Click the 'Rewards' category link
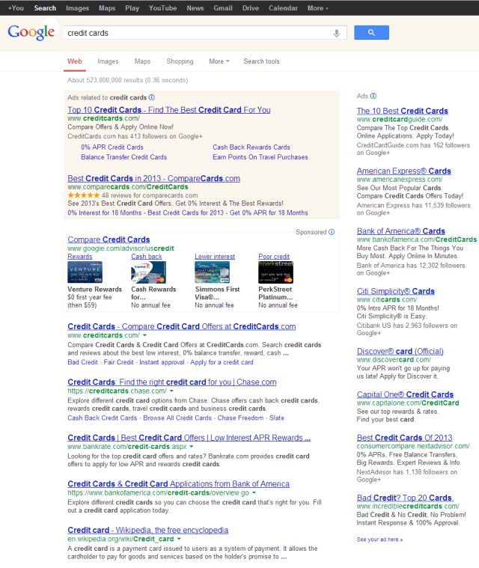 point(80,257)
